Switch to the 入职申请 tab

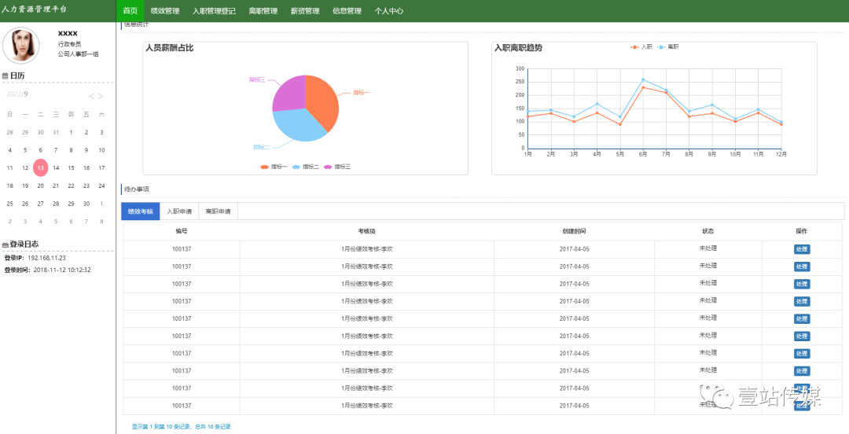coord(179,211)
